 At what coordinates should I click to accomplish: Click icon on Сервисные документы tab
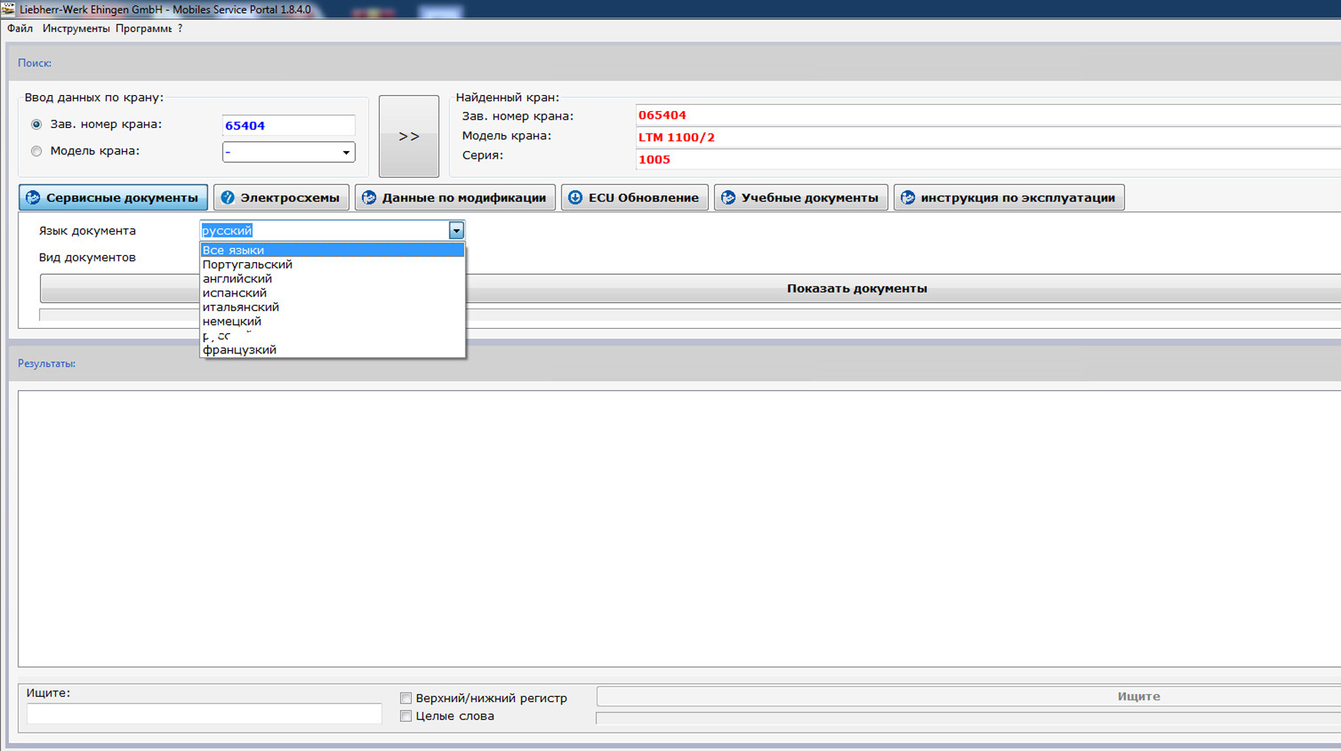coord(33,198)
